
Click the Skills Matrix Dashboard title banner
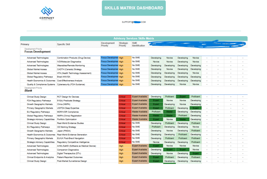(x=133, y=8)
